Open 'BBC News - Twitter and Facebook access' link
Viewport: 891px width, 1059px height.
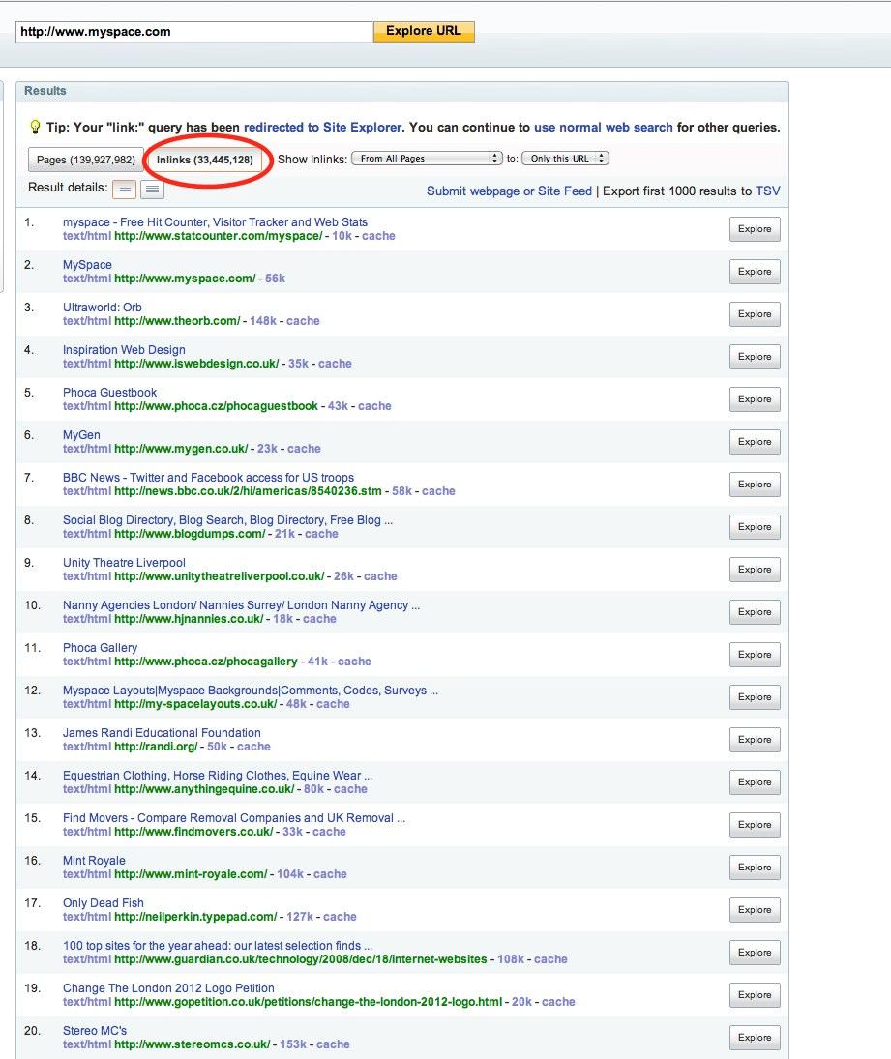click(x=208, y=478)
